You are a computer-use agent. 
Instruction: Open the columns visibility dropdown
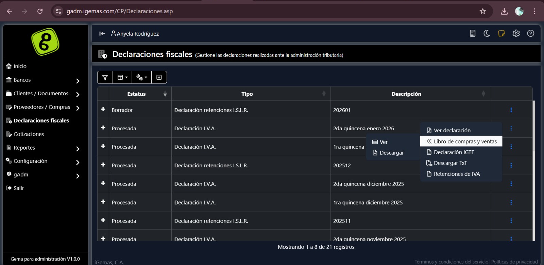tap(122, 77)
